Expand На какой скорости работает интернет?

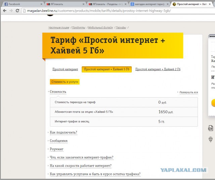click(81, 166)
